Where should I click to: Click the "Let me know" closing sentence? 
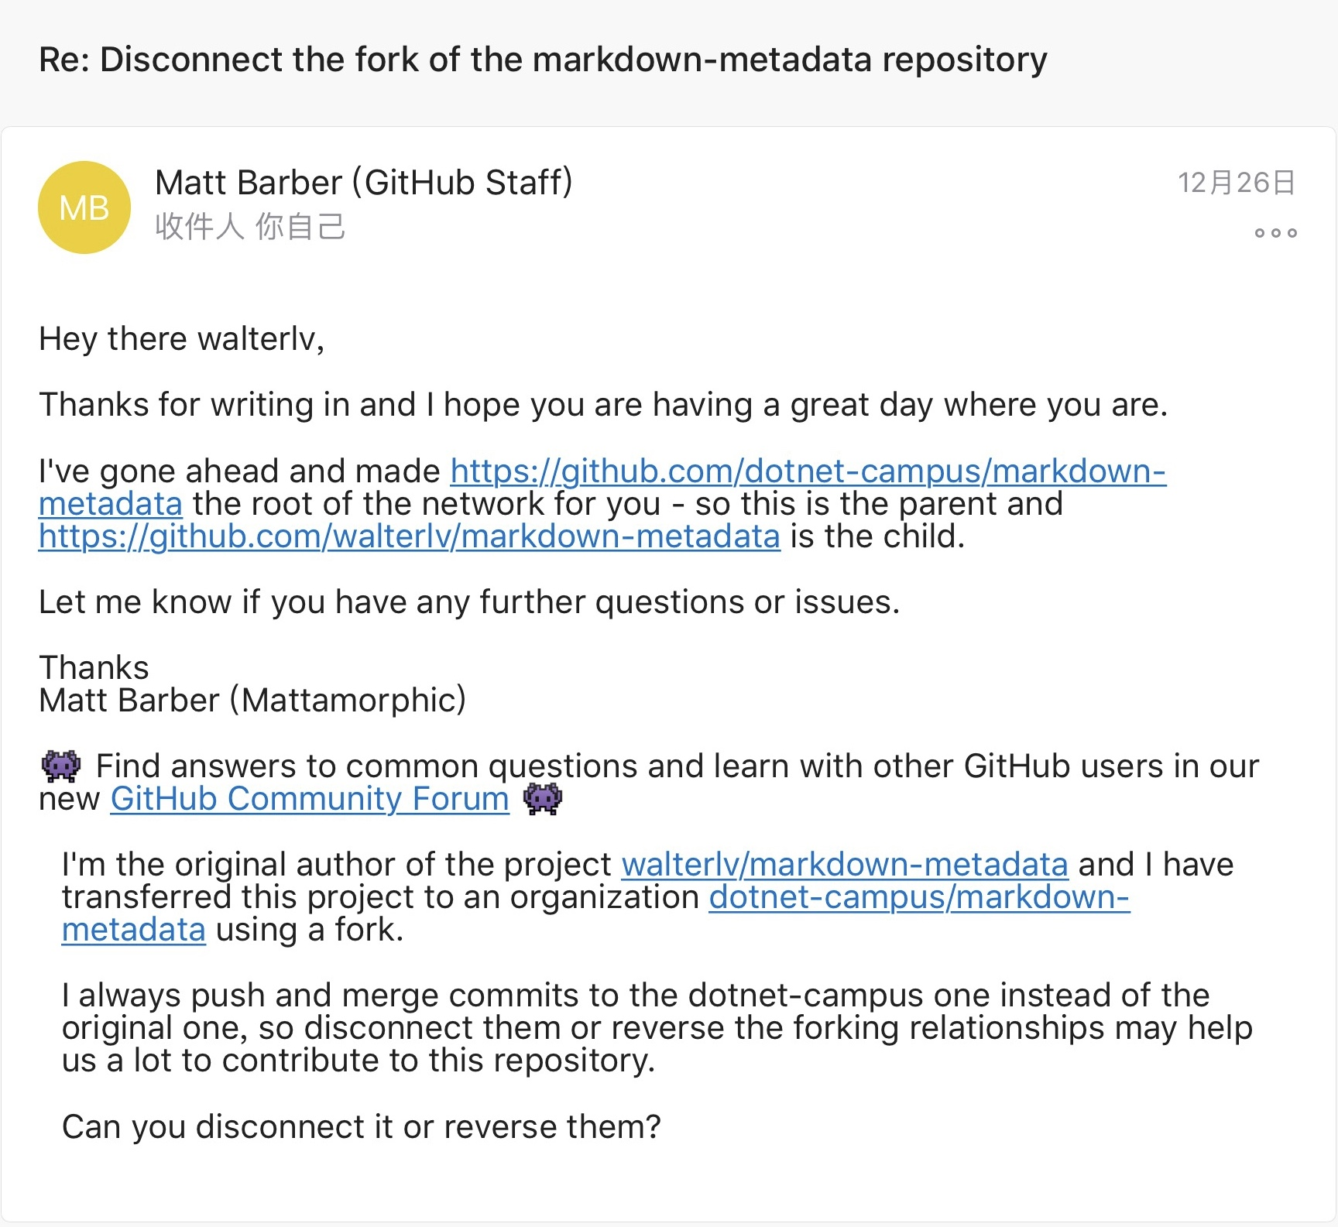point(468,602)
